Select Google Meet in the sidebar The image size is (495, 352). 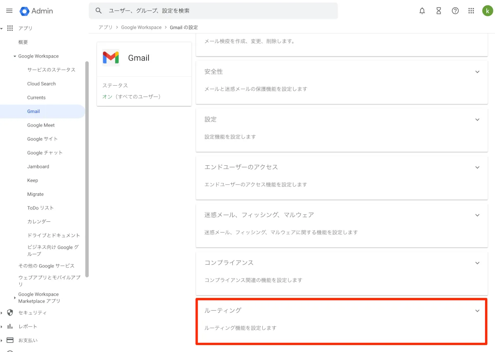(41, 125)
